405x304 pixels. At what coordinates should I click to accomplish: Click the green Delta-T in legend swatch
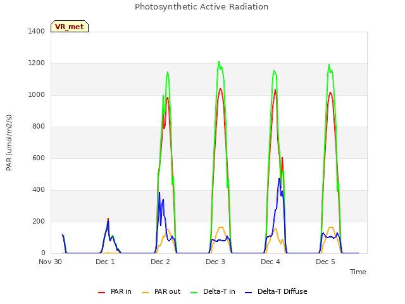point(194,293)
